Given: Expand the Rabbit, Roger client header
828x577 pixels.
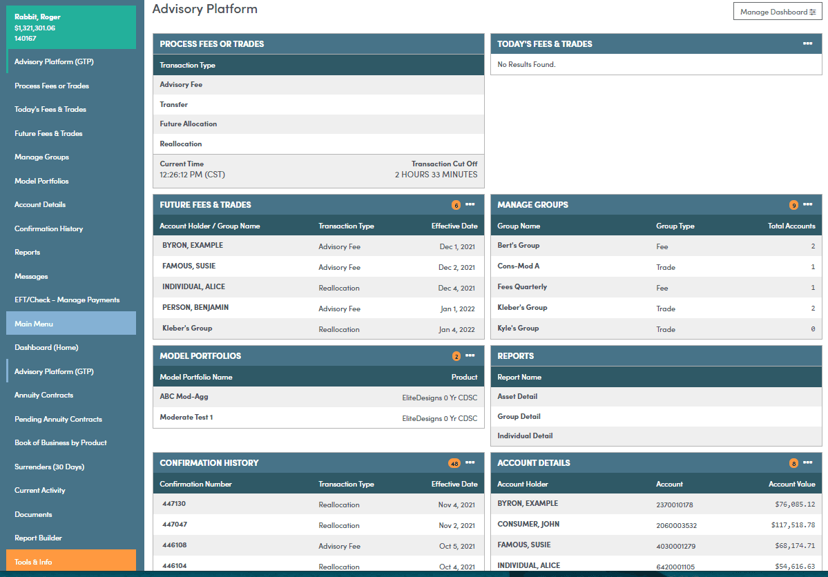Looking at the screenshot, I should (71, 27).
